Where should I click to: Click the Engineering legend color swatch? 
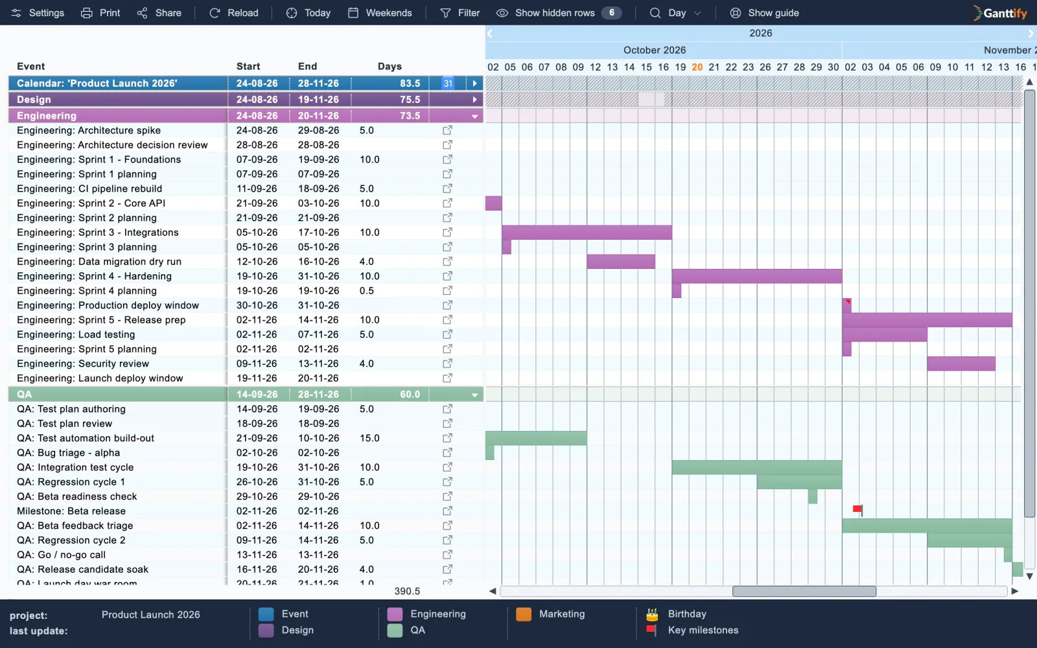tap(395, 614)
